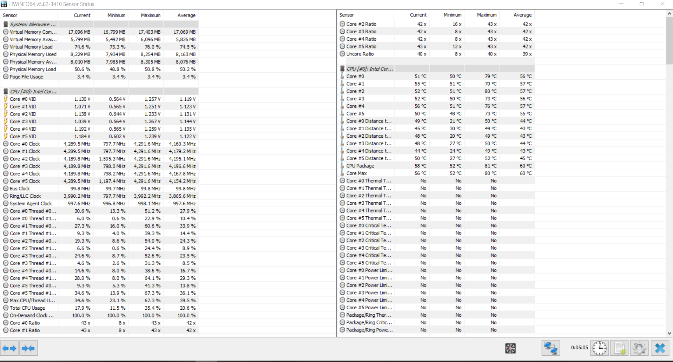Start logging with the sheet icon
Viewport: 673px width, 362px height.
point(619,348)
